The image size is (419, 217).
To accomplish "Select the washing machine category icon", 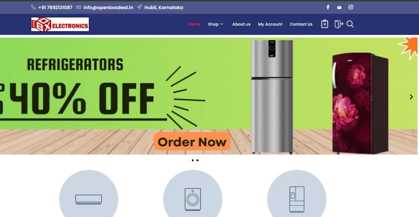I will pos(193,199).
